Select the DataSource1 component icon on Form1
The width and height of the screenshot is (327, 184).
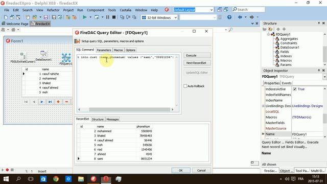(43, 54)
